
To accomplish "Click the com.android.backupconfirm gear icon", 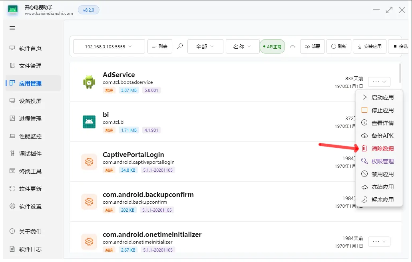I will [x=89, y=202].
